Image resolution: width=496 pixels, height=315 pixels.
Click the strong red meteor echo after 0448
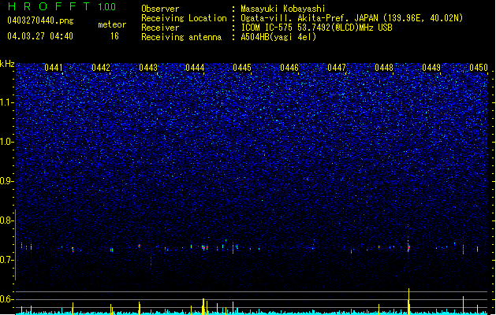[x=408, y=247]
